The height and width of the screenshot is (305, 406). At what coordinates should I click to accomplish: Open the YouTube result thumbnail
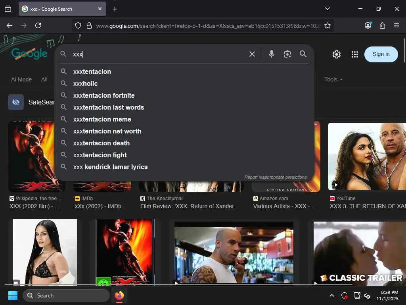(367, 156)
